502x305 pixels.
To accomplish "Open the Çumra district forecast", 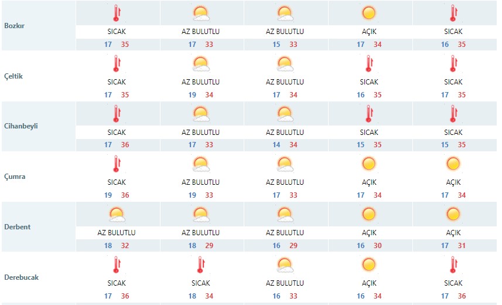I will (x=15, y=177).
